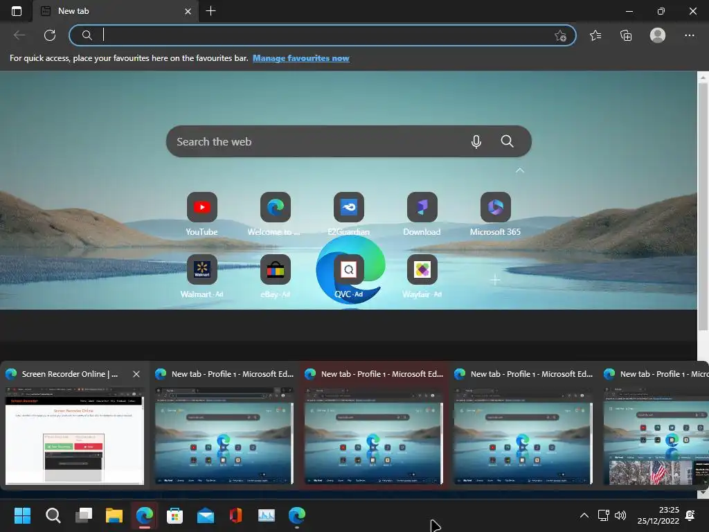Click the refresh page icon
This screenshot has width=709, height=532.
tap(50, 35)
